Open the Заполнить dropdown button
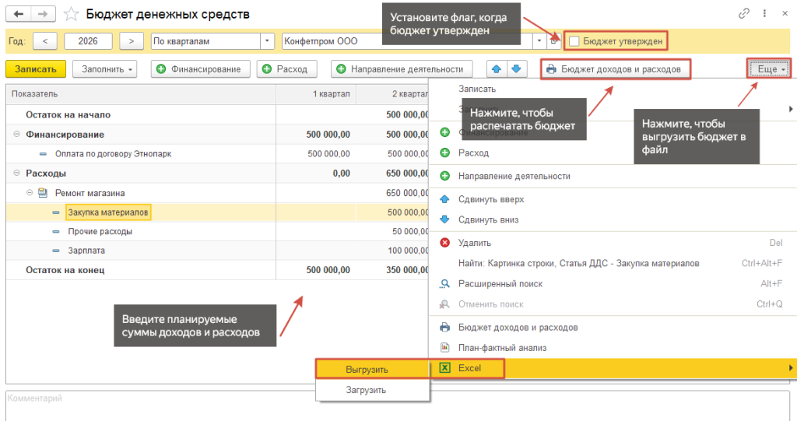797x421 pixels. point(105,69)
